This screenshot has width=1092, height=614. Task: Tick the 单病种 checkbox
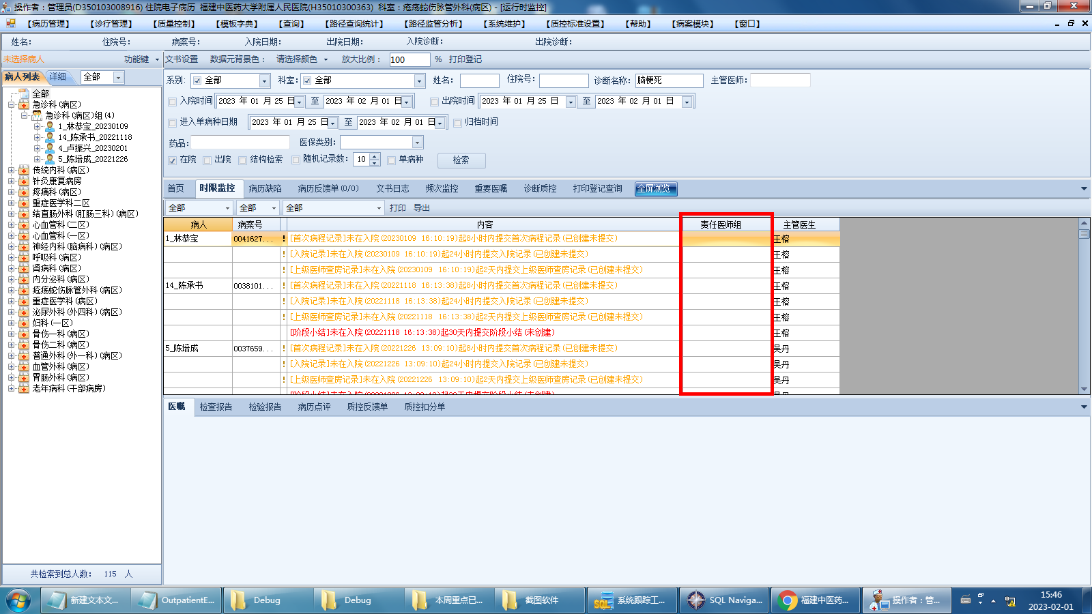(x=391, y=160)
